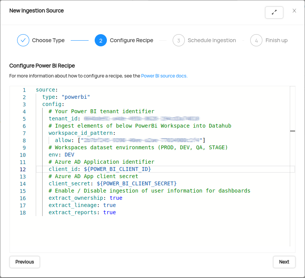This screenshot has height=278, width=305.
Task: Select the Configure Recipe step label
Action: pos(132,40)
